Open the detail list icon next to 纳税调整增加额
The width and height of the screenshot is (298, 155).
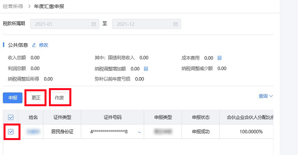click(x=146, y=69)
